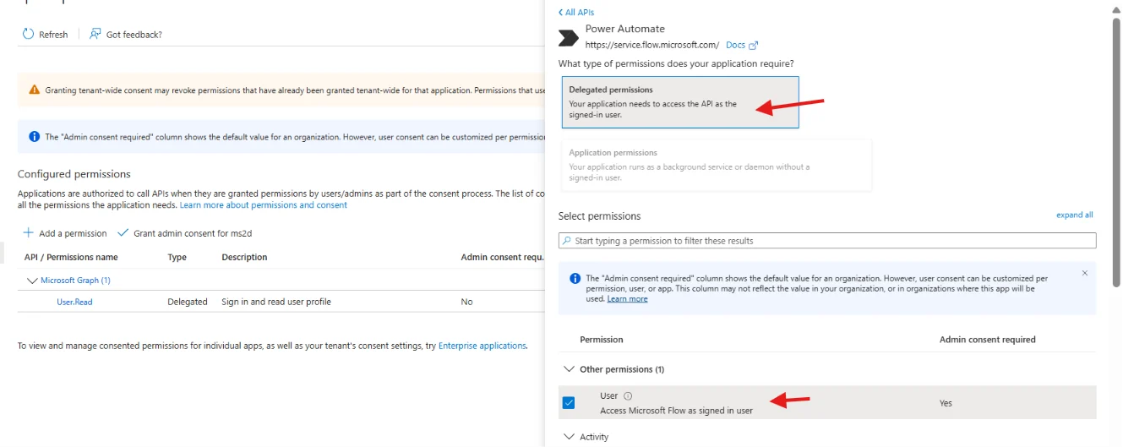Click the service.flow.microsoft.com URL text
This screenshot has width=1123, height=447.
coord(652,46)
